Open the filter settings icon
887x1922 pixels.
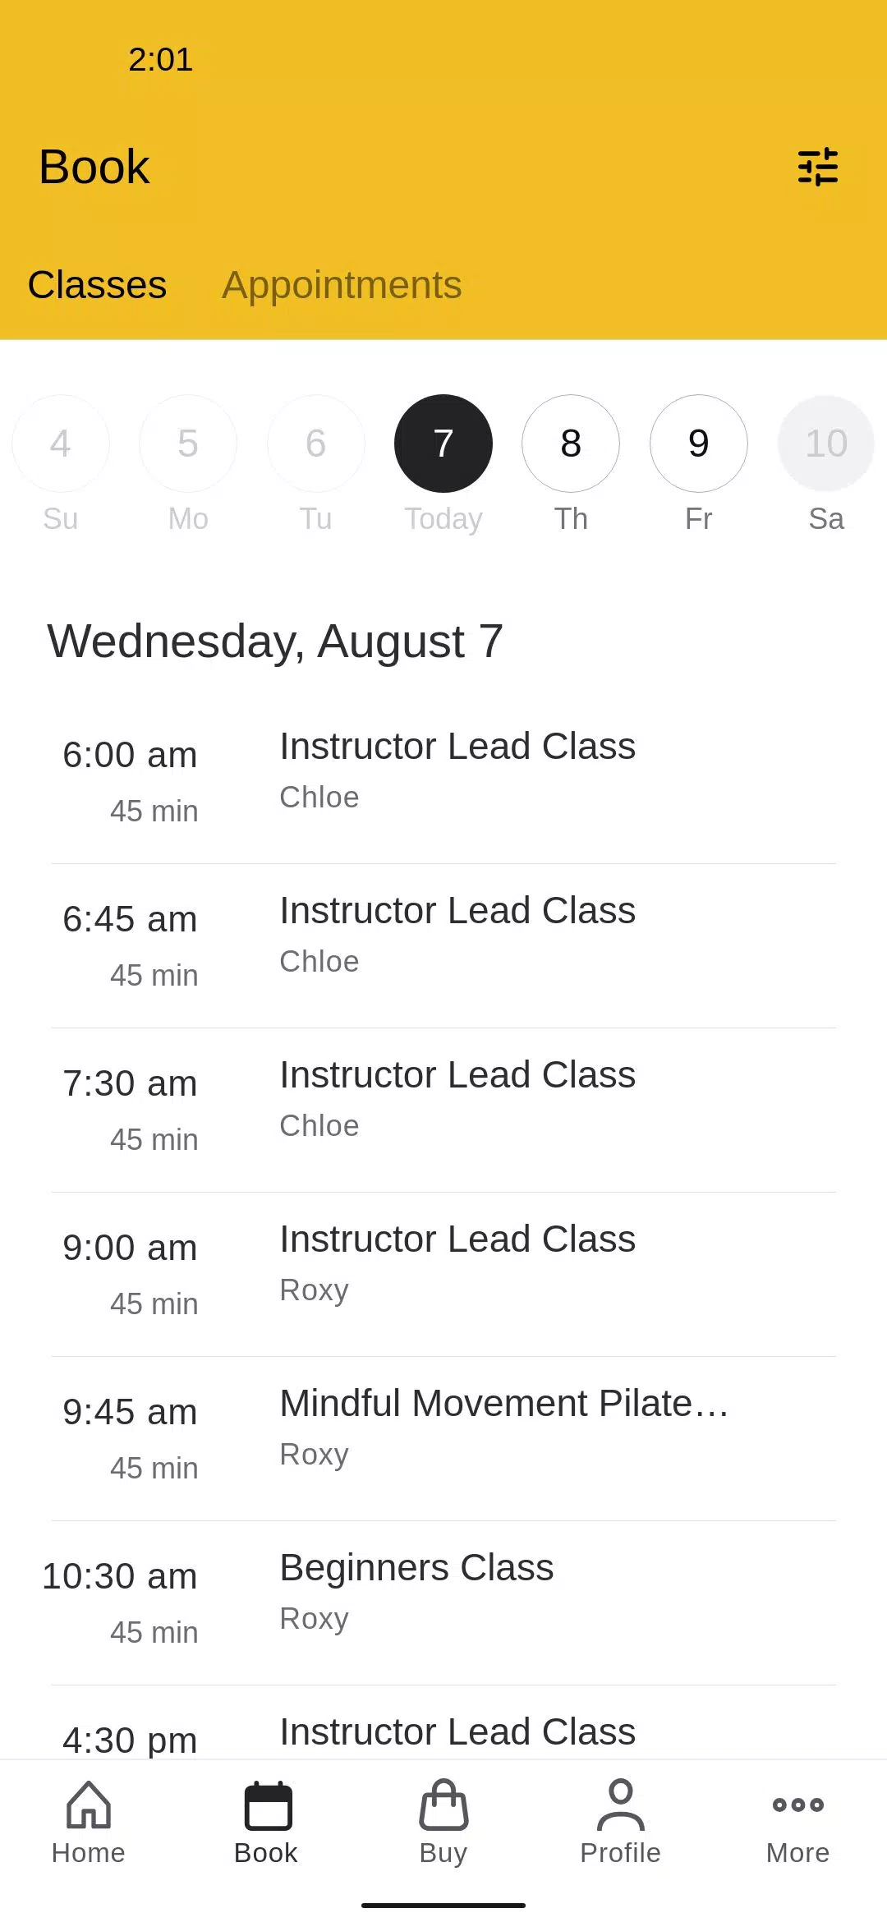tap(818, 167)
